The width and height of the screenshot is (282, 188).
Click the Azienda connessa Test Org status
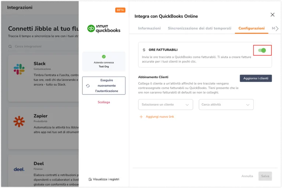(x=104, y=62)
